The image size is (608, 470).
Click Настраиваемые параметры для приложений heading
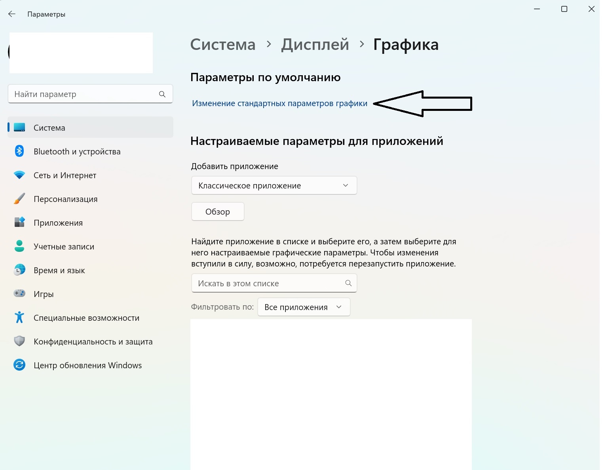317,141
